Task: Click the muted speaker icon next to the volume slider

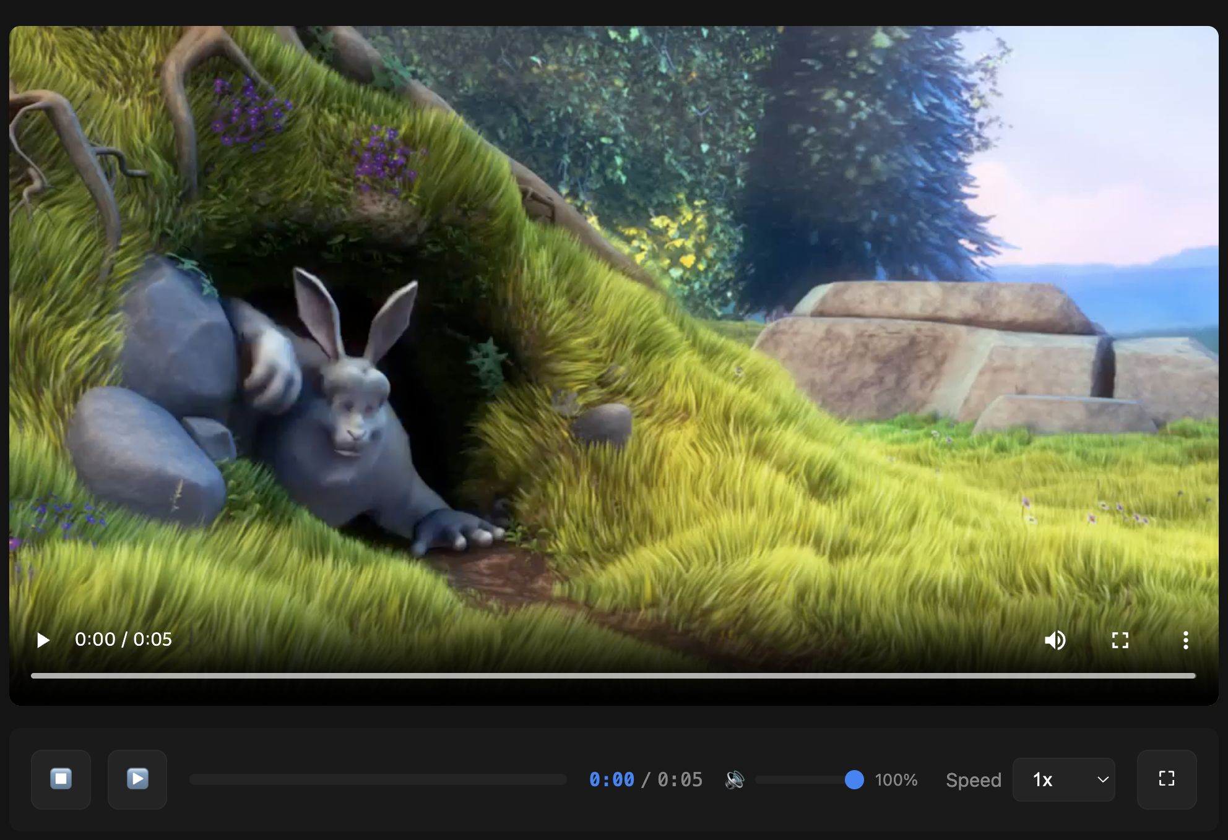Action: tap(735, 780)
